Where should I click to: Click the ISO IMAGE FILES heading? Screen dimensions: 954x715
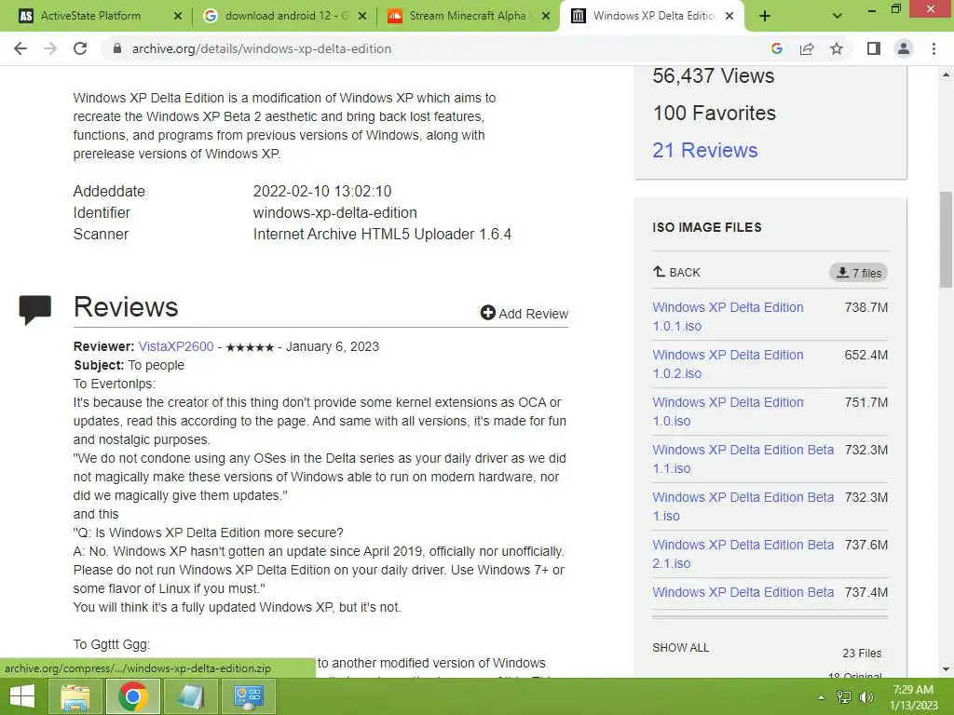tap(706, 227)
